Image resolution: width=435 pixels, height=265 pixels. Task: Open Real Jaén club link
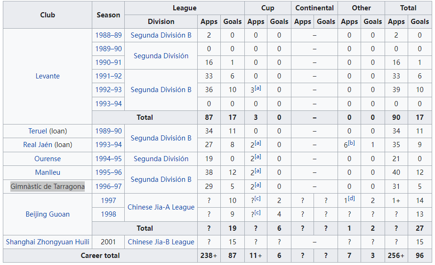point(38,145)
